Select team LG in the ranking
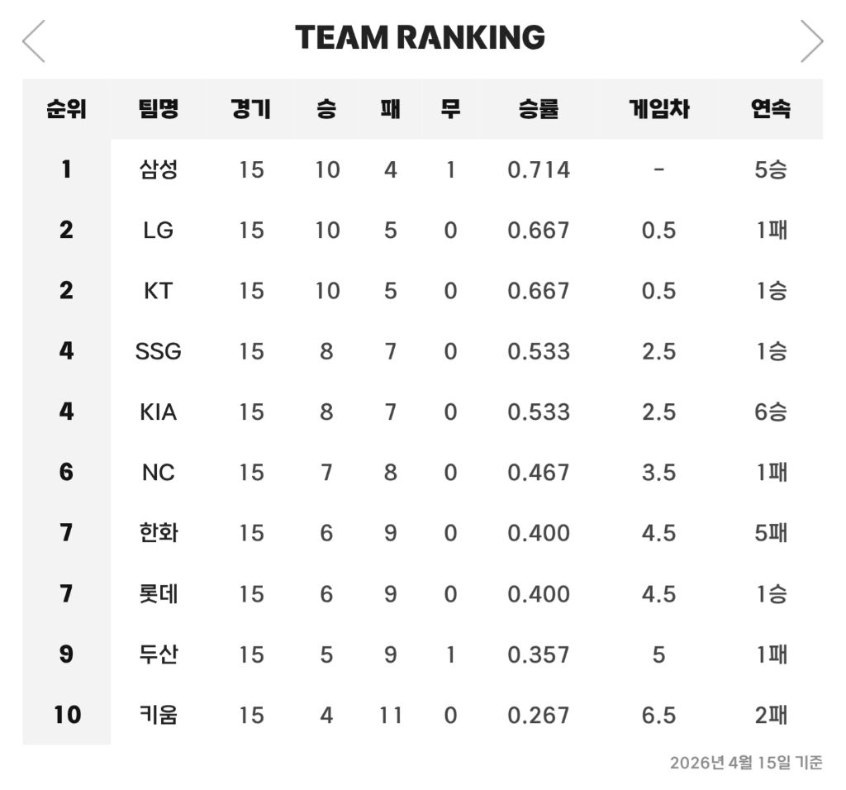 [158, 230]
